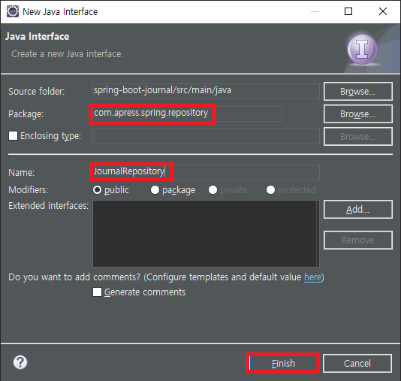The height and width of the screenshot is (381, 401).
Task: Browse for the Package
Action: pyautogui.click(x=358, y=114)
